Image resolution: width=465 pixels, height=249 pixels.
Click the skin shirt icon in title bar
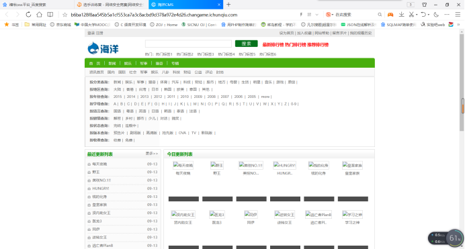[425, 5]
